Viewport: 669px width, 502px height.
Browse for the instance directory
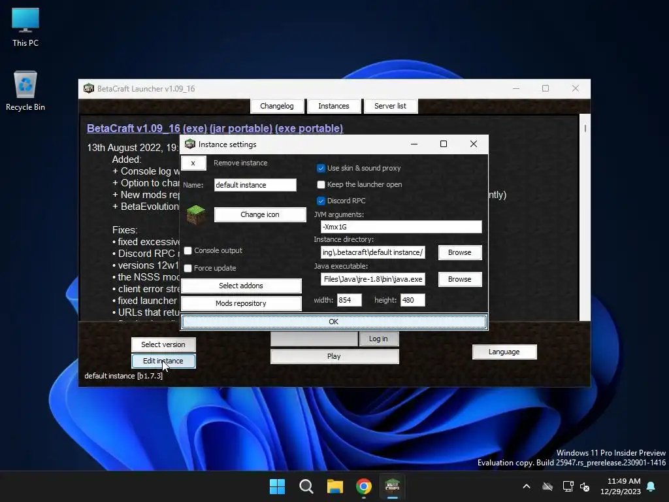click(460, 252)
